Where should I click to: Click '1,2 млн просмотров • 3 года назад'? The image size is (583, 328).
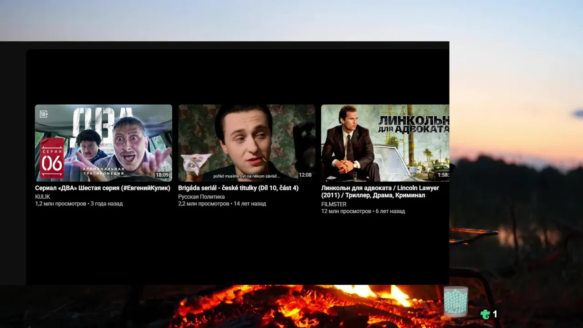79,204
